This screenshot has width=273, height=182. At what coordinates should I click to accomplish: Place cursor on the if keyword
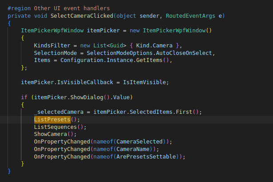click(x=24, y=97)
